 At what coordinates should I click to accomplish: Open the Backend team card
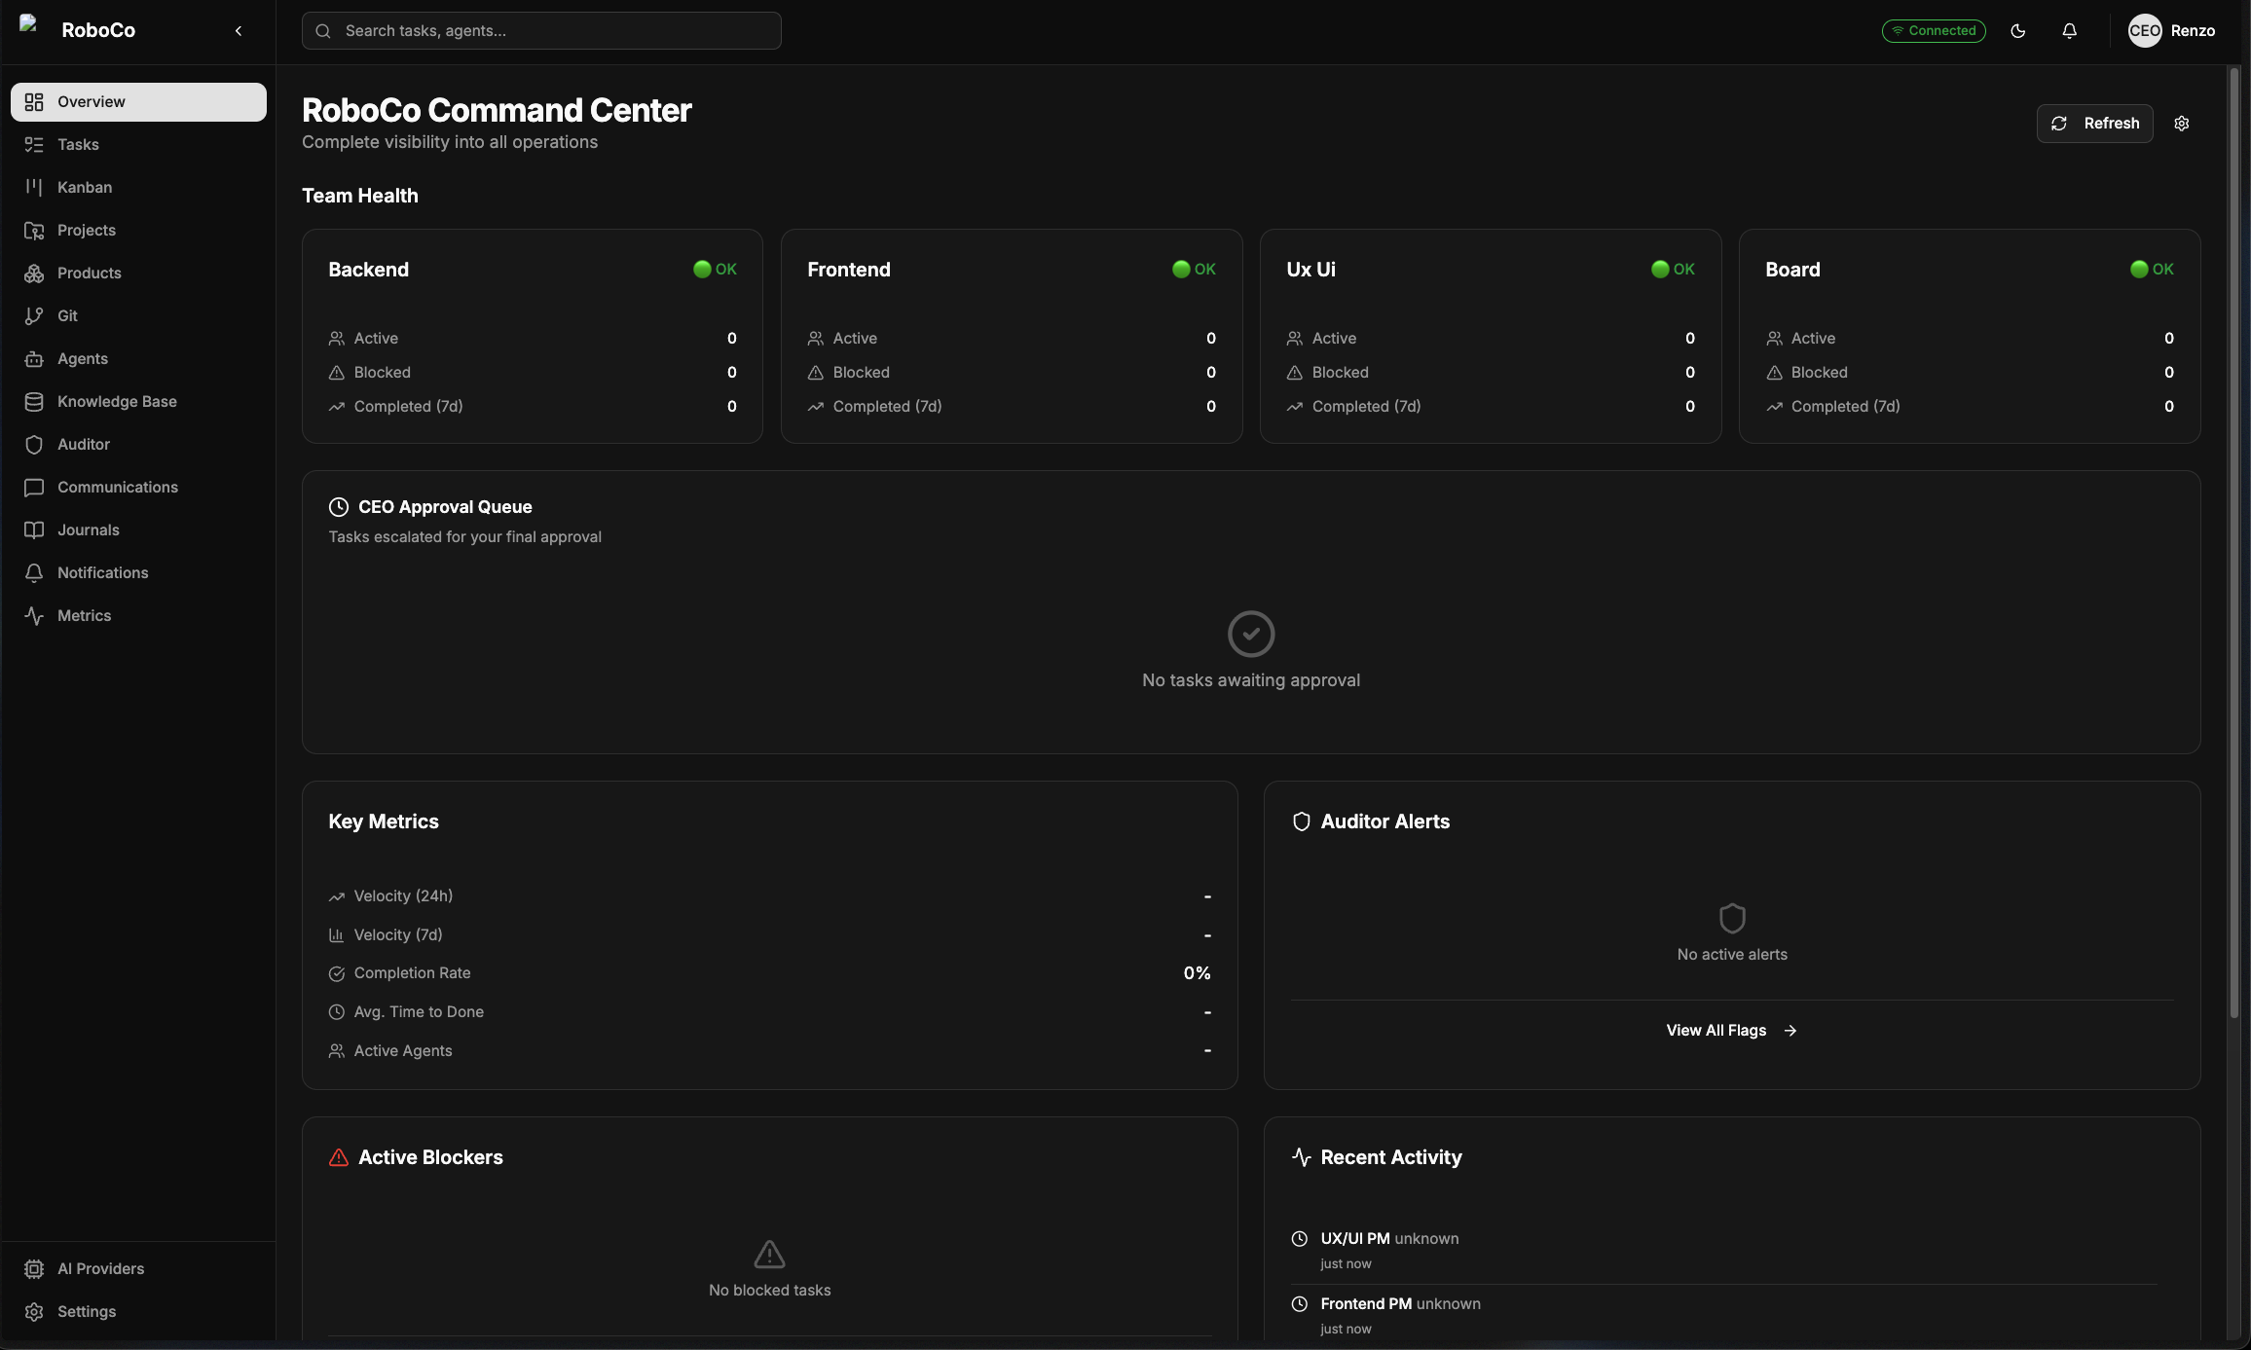(x=533, y=337)
